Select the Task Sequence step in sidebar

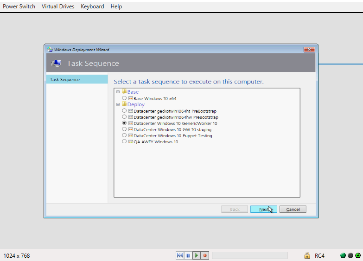click(x=77, y=79)
